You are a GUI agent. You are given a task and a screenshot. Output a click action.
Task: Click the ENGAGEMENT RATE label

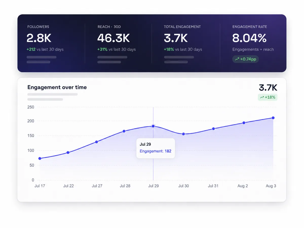pyautogui.click(x=250, y=27)
